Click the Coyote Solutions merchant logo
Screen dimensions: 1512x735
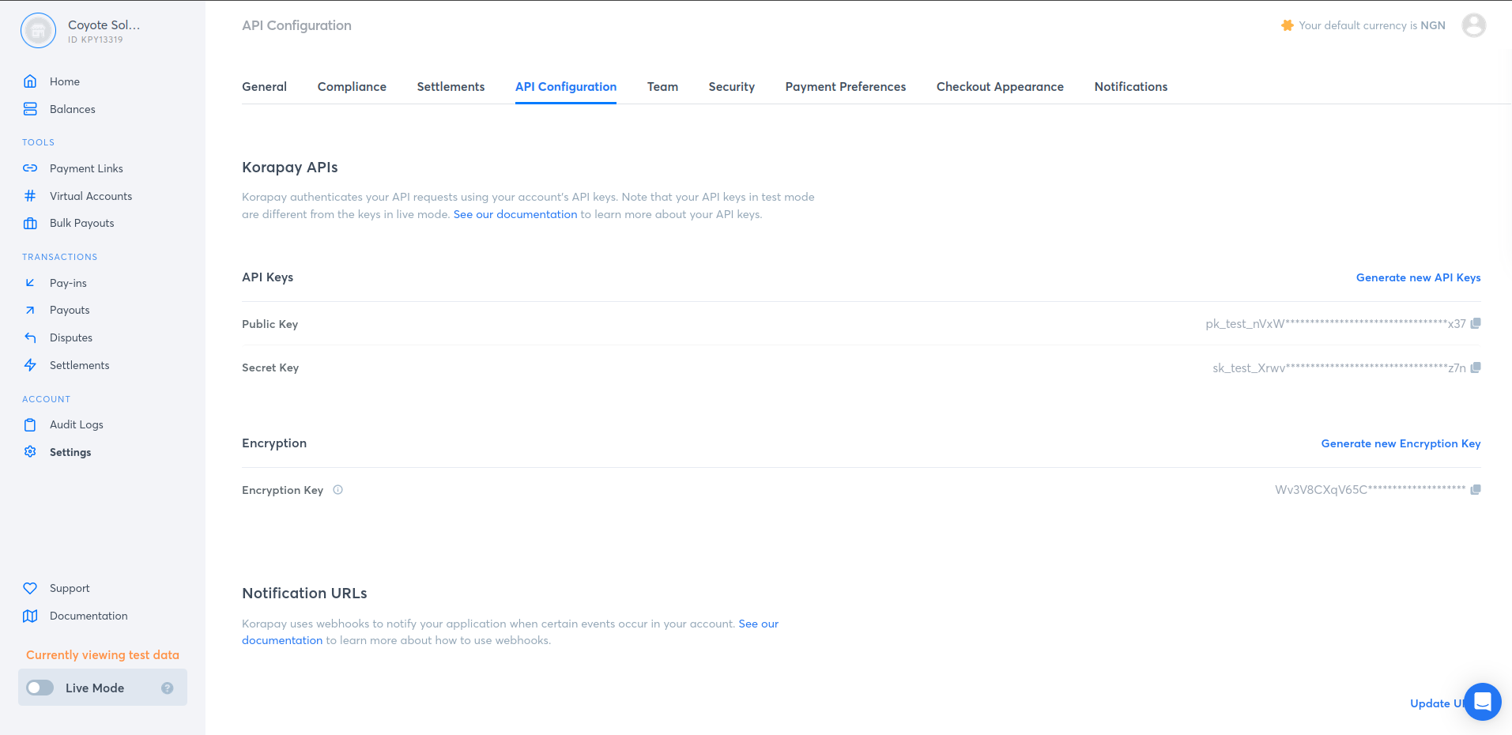coord(38,31)
